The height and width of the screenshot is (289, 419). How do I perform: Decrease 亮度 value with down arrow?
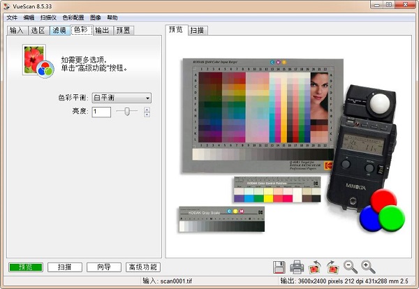(147, 114)
